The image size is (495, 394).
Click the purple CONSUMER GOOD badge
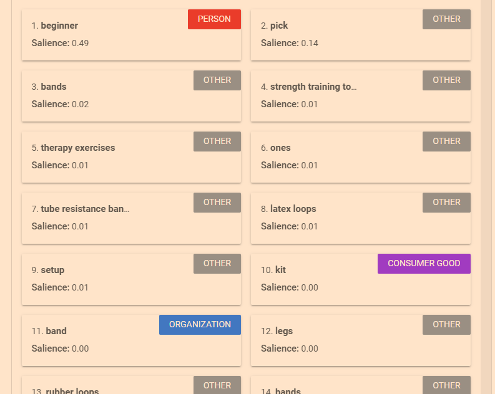[424, 264]
